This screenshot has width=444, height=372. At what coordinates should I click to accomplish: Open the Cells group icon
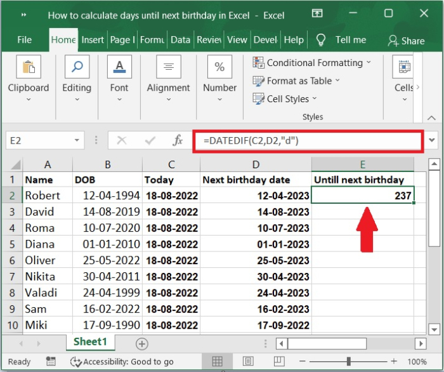(403, 68)
